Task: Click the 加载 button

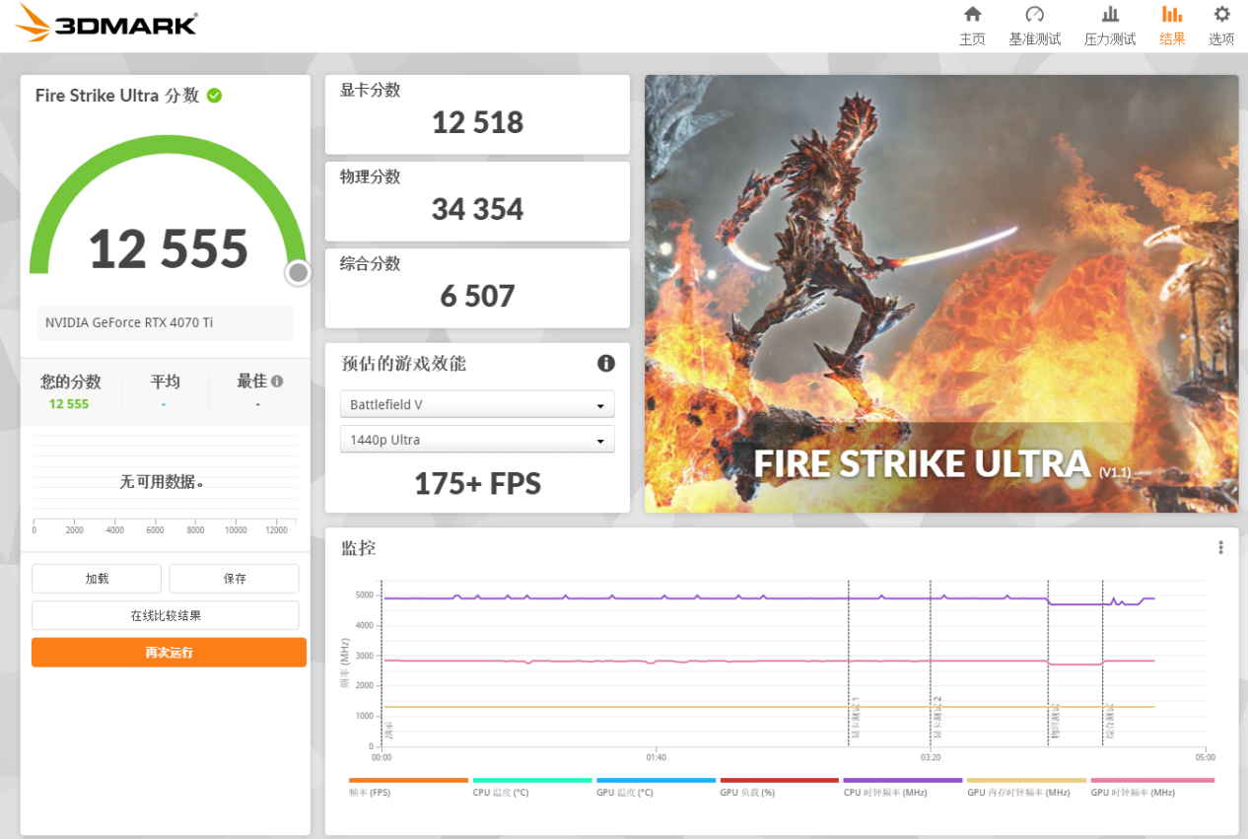Action: pyautogui.click(x=97, y=579)
